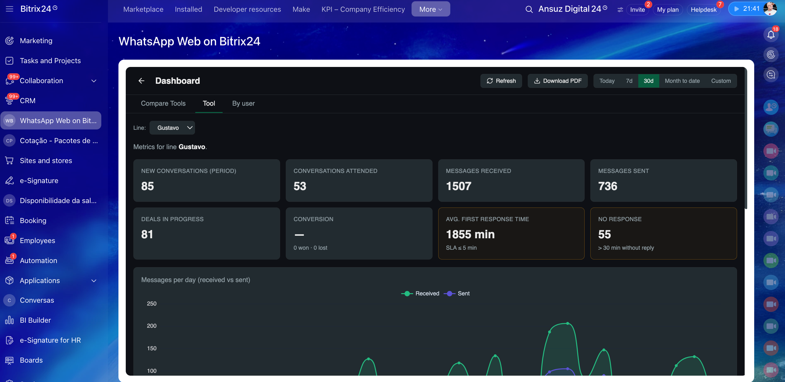
Task: Click the Invite button
Action: (638, 10)
